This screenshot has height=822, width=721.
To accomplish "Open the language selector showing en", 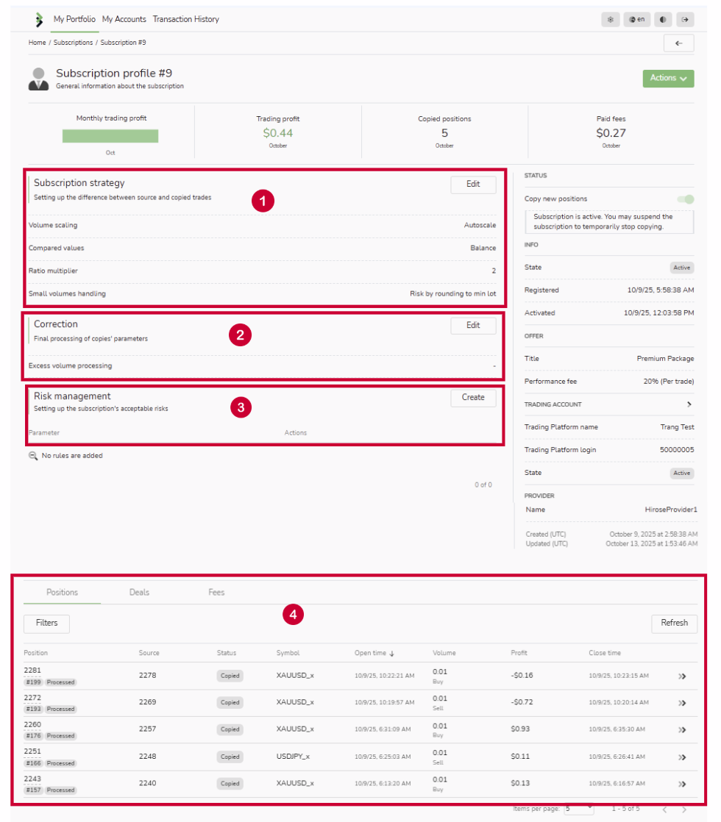I will pyautogui.click(x=636, y=19).
